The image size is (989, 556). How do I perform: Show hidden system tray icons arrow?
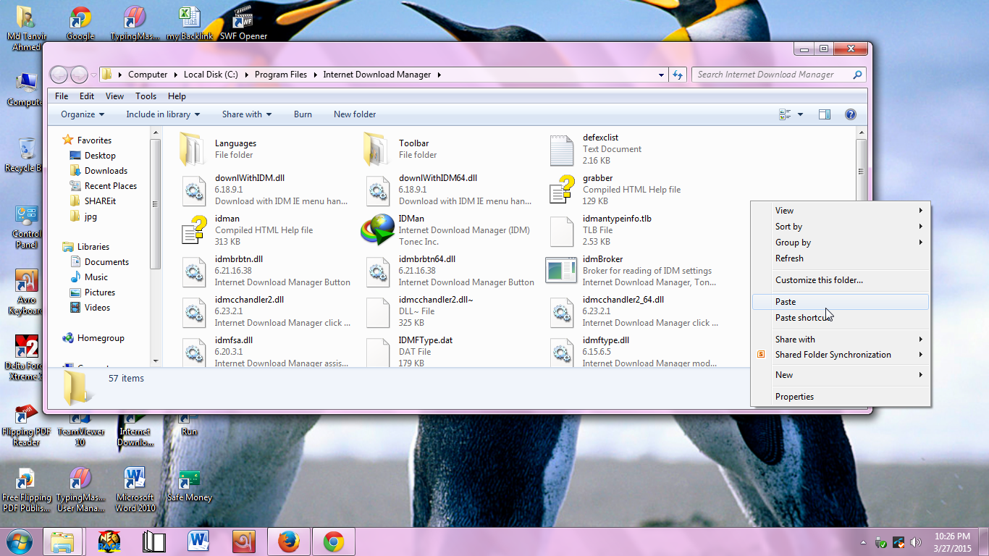coord(864,542)
